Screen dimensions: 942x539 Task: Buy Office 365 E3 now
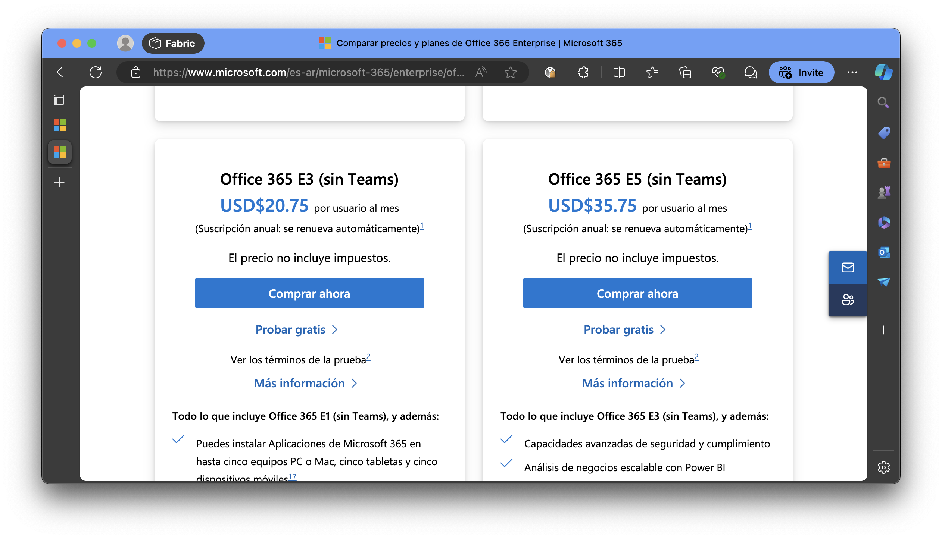(309, 293)
